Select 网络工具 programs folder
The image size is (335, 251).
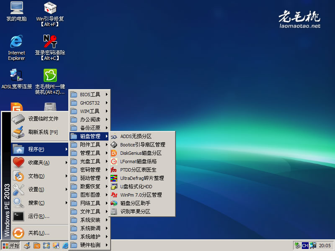point(90,203)
